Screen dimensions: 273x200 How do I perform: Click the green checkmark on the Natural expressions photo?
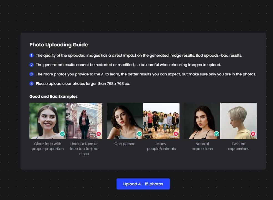216,134
